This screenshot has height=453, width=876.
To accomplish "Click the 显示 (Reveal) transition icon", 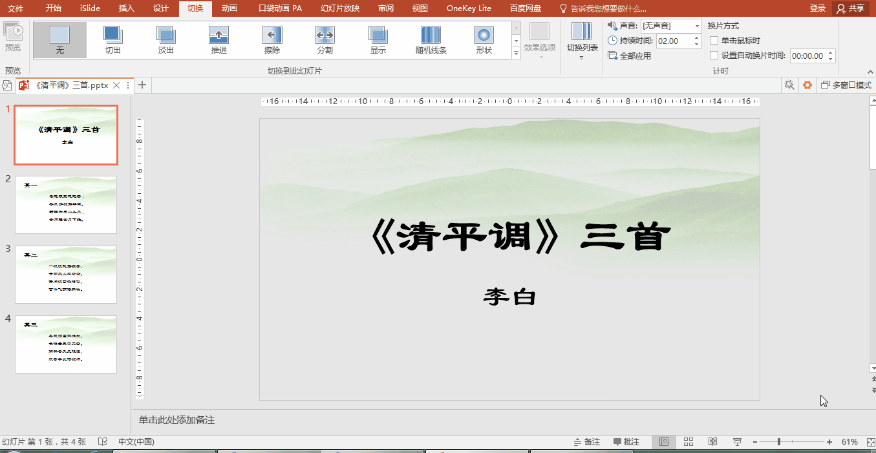I will point(378,40).
